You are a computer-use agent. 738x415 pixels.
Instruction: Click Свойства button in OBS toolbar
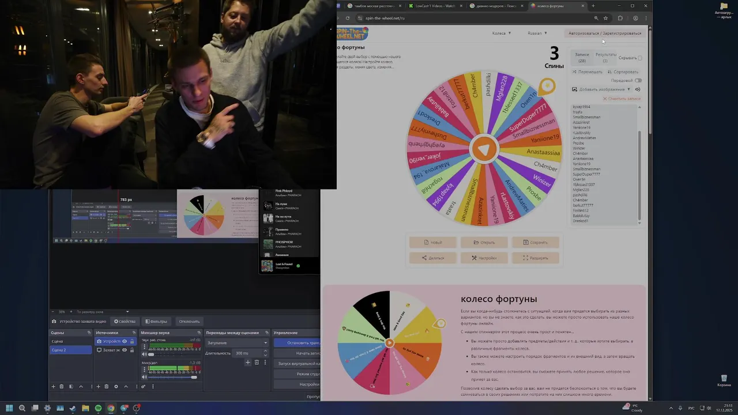click(x=125, y=322)
